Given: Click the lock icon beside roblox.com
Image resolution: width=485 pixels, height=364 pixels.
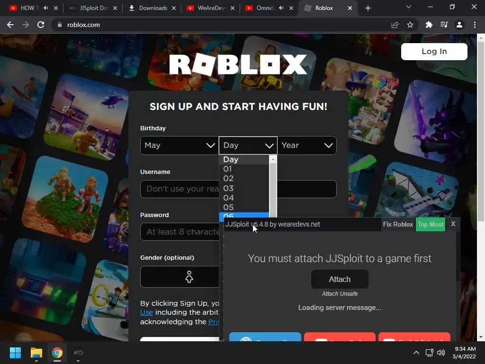Looking at the screenshot, I should [x=60, y=25].
